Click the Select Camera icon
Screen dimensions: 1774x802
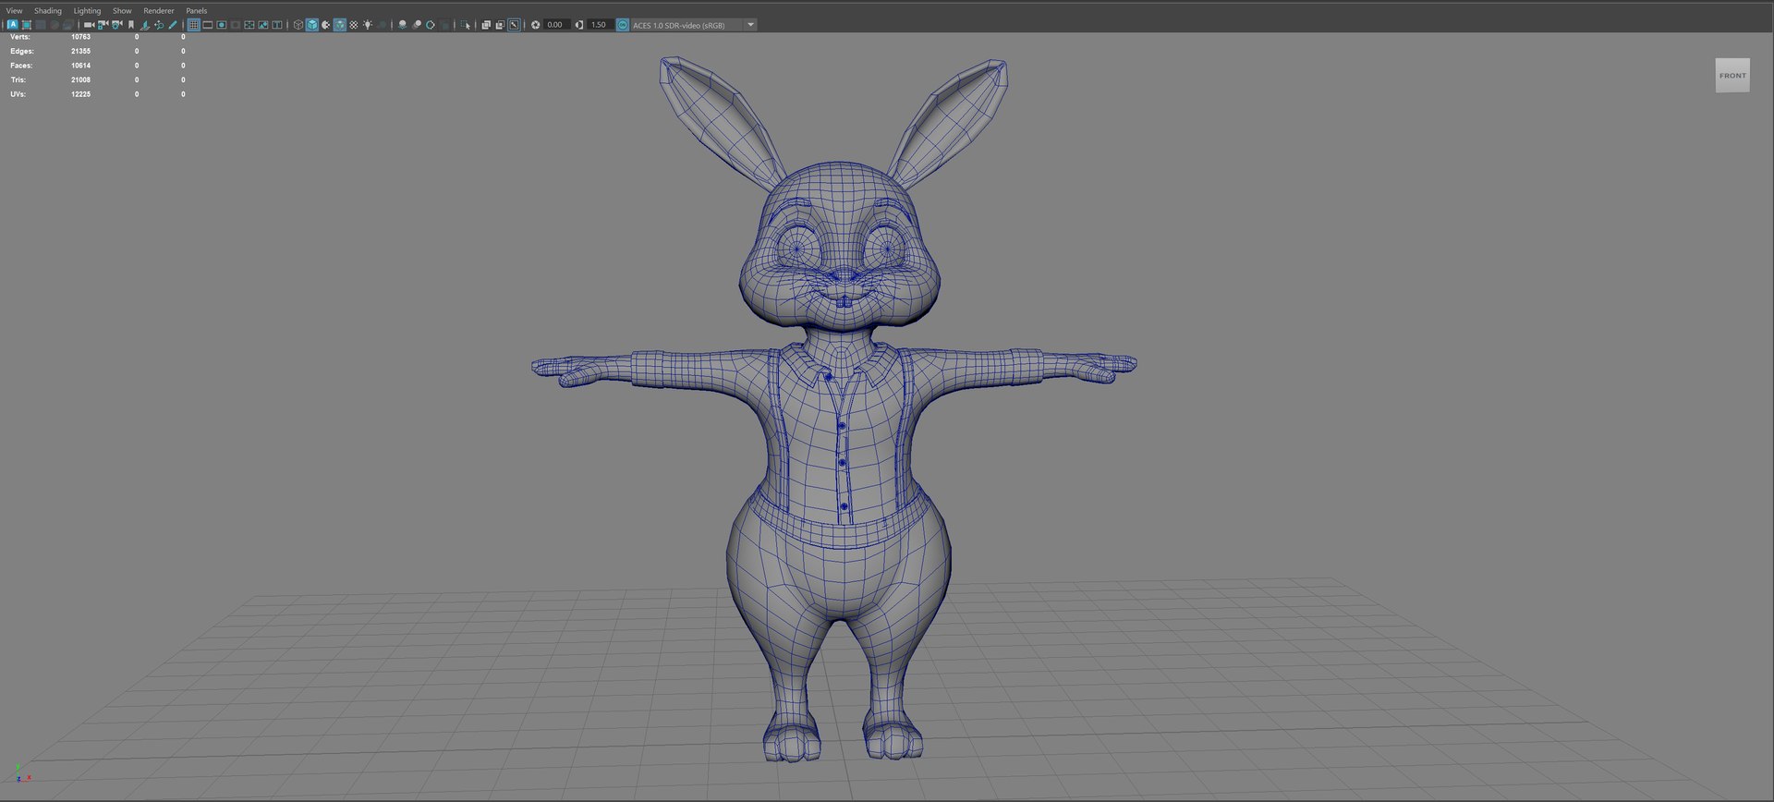(89, 25)
